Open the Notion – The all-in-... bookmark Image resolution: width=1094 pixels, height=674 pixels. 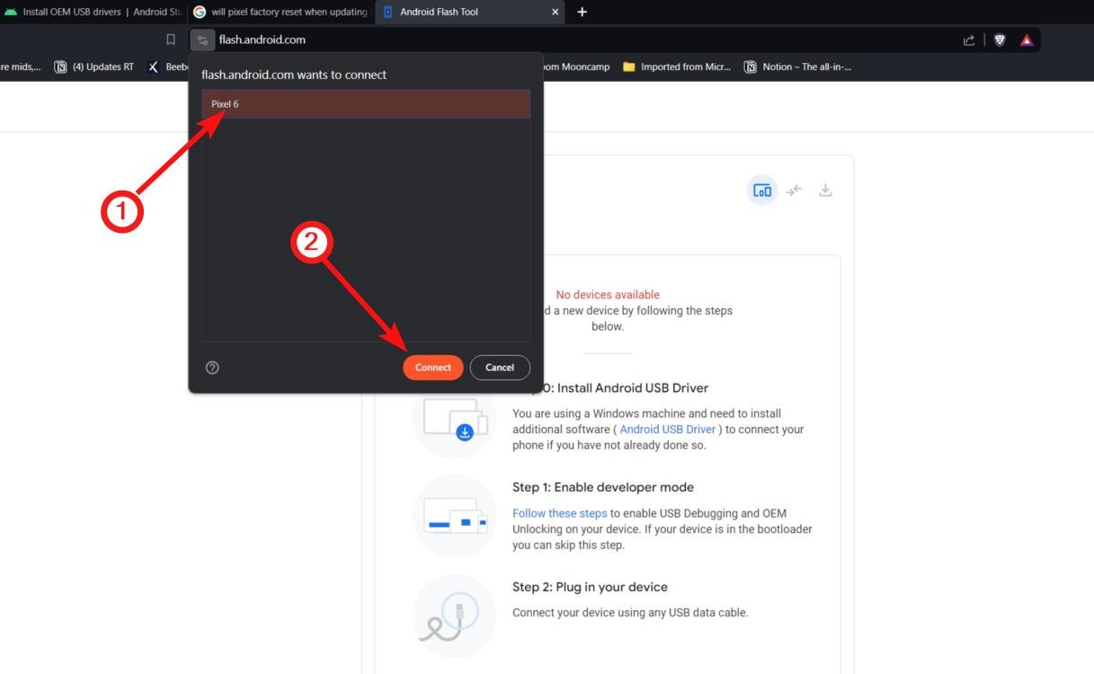tap(798, 67)
